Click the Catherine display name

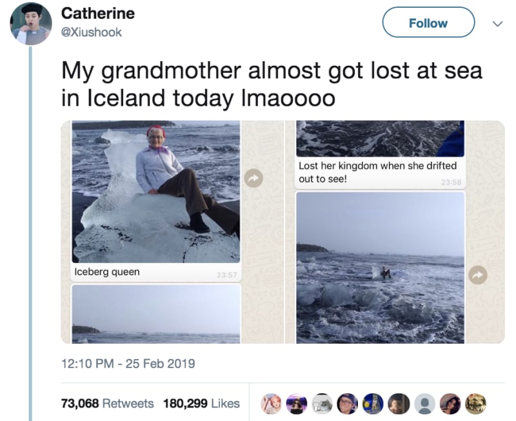tap(98, 14)
